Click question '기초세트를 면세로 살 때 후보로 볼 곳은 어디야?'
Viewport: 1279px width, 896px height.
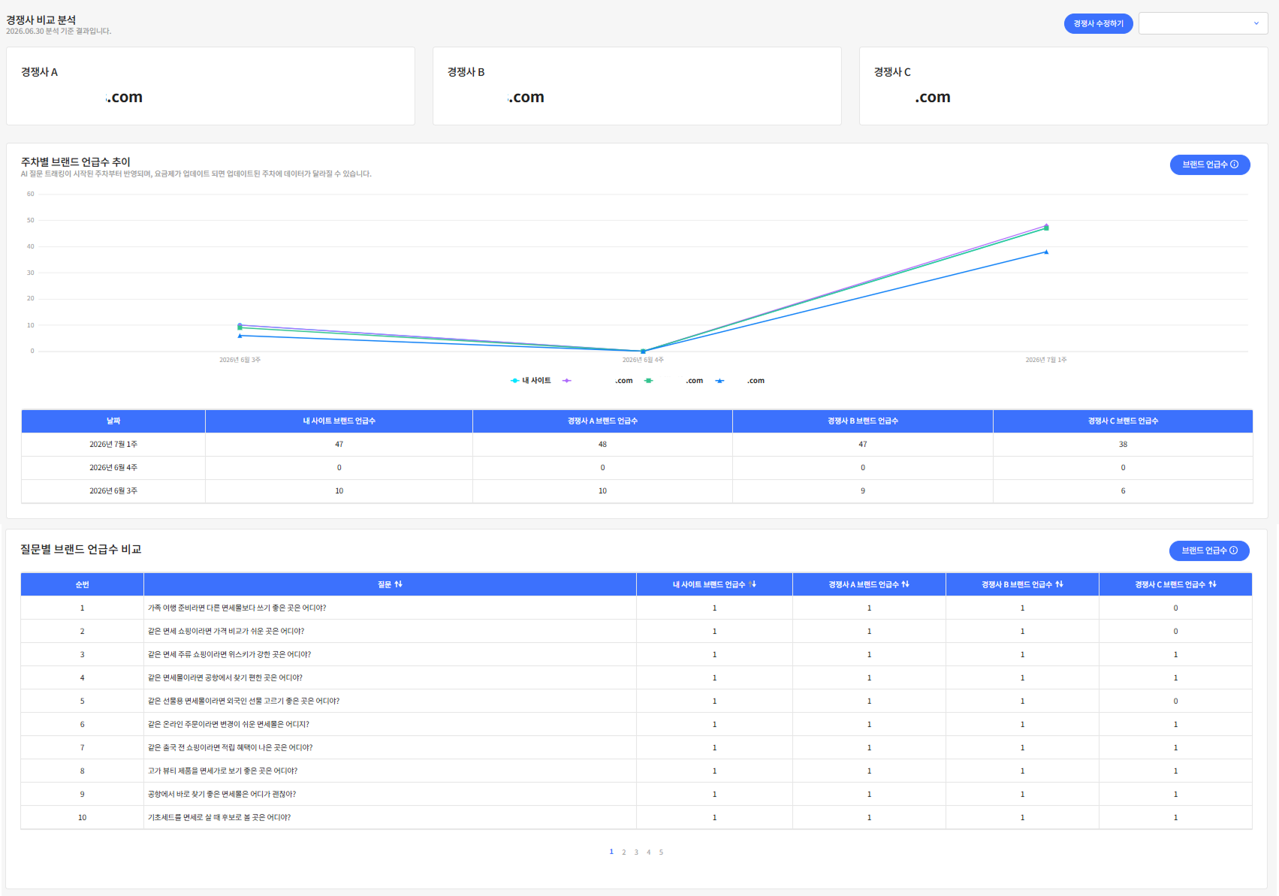219,818
